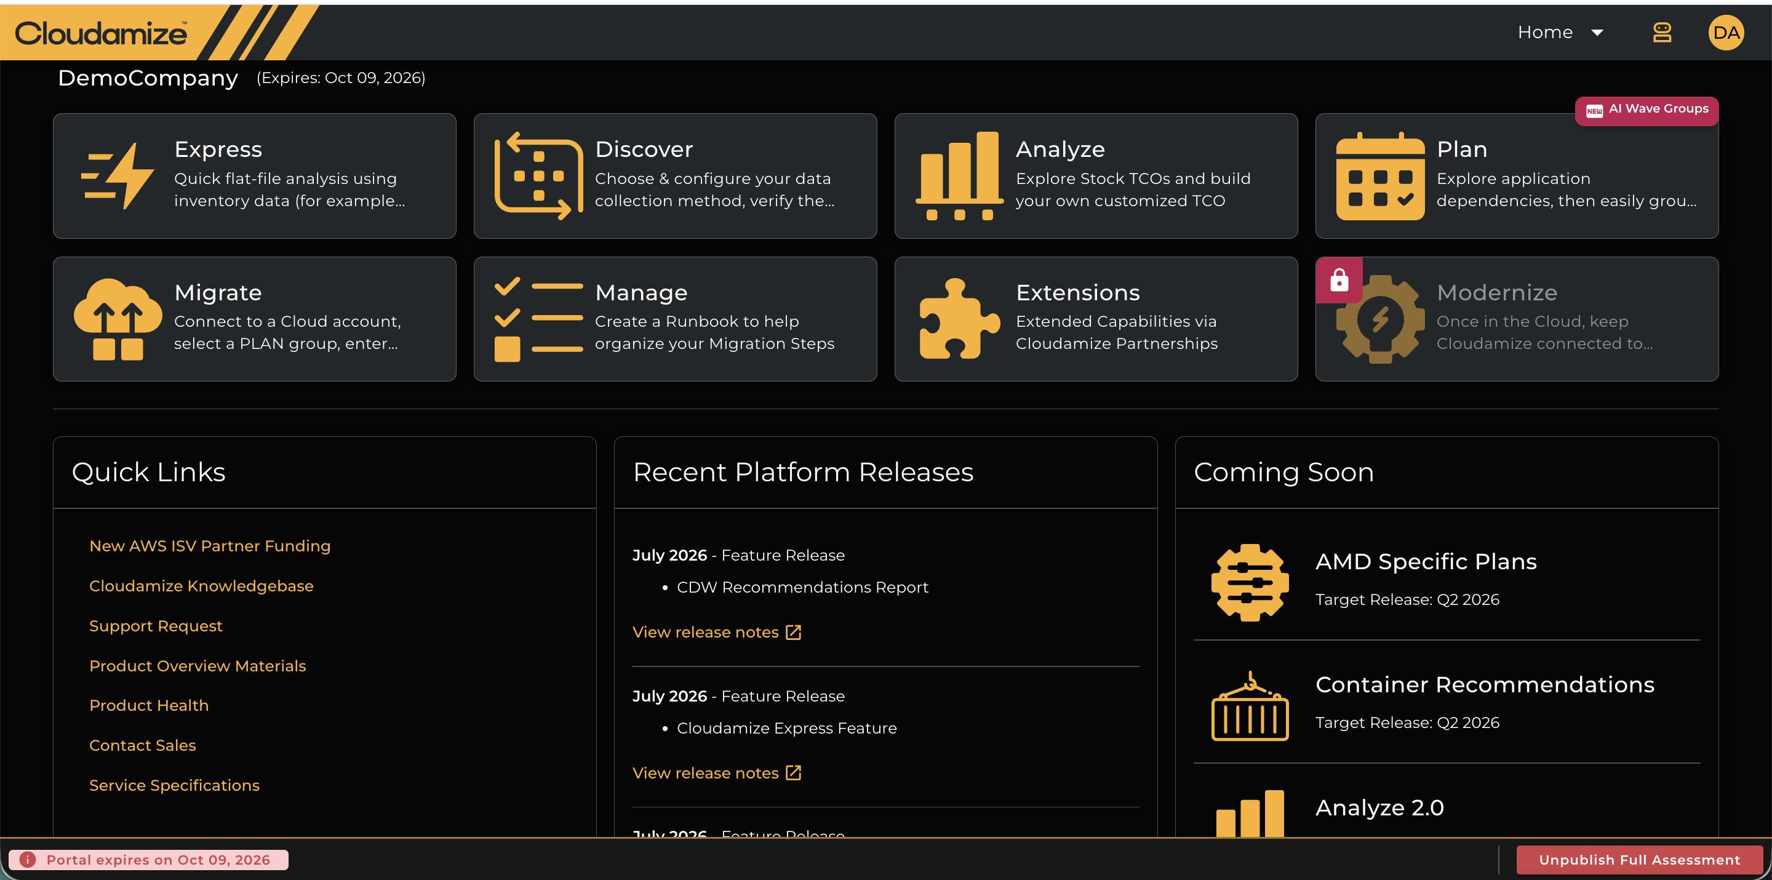Open the Extensions module title
Image resolution: width=1772 pixels, height=880 pixels.
click(1078, 292)
